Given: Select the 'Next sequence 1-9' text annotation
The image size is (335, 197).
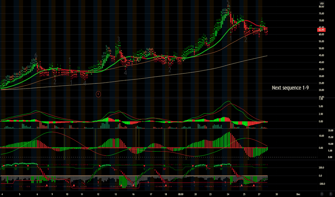Looking at the screenshot, I should point(290,87).
